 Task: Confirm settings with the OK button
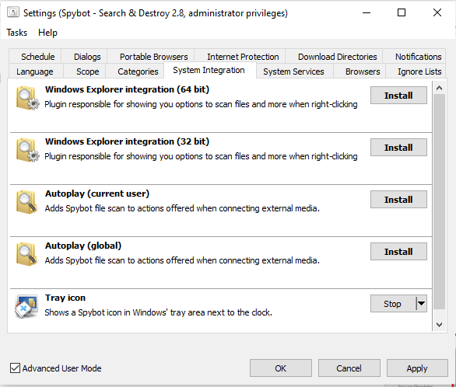pyautogui.click(x=281, y=368)
